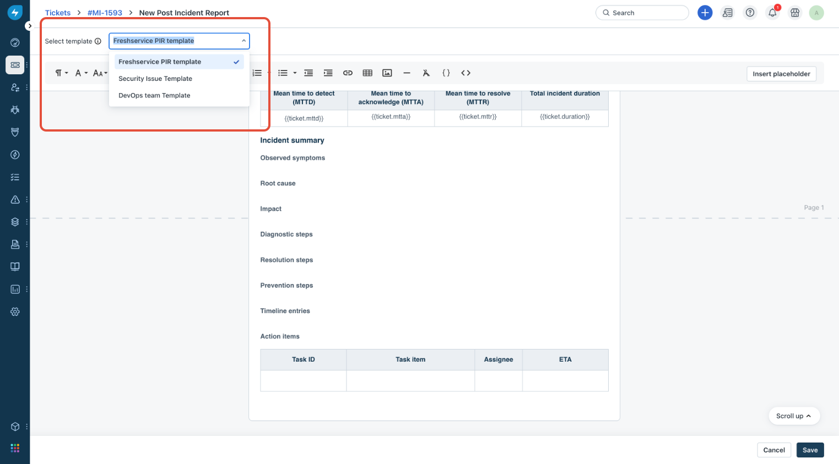Open the Assets stacked layers icon
Viewport: 839px width, 464px height.
click(x=15, y=222)
